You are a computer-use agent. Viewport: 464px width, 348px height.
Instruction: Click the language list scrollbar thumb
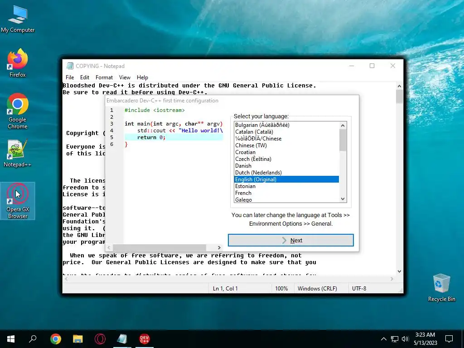[x=343, y=140]
